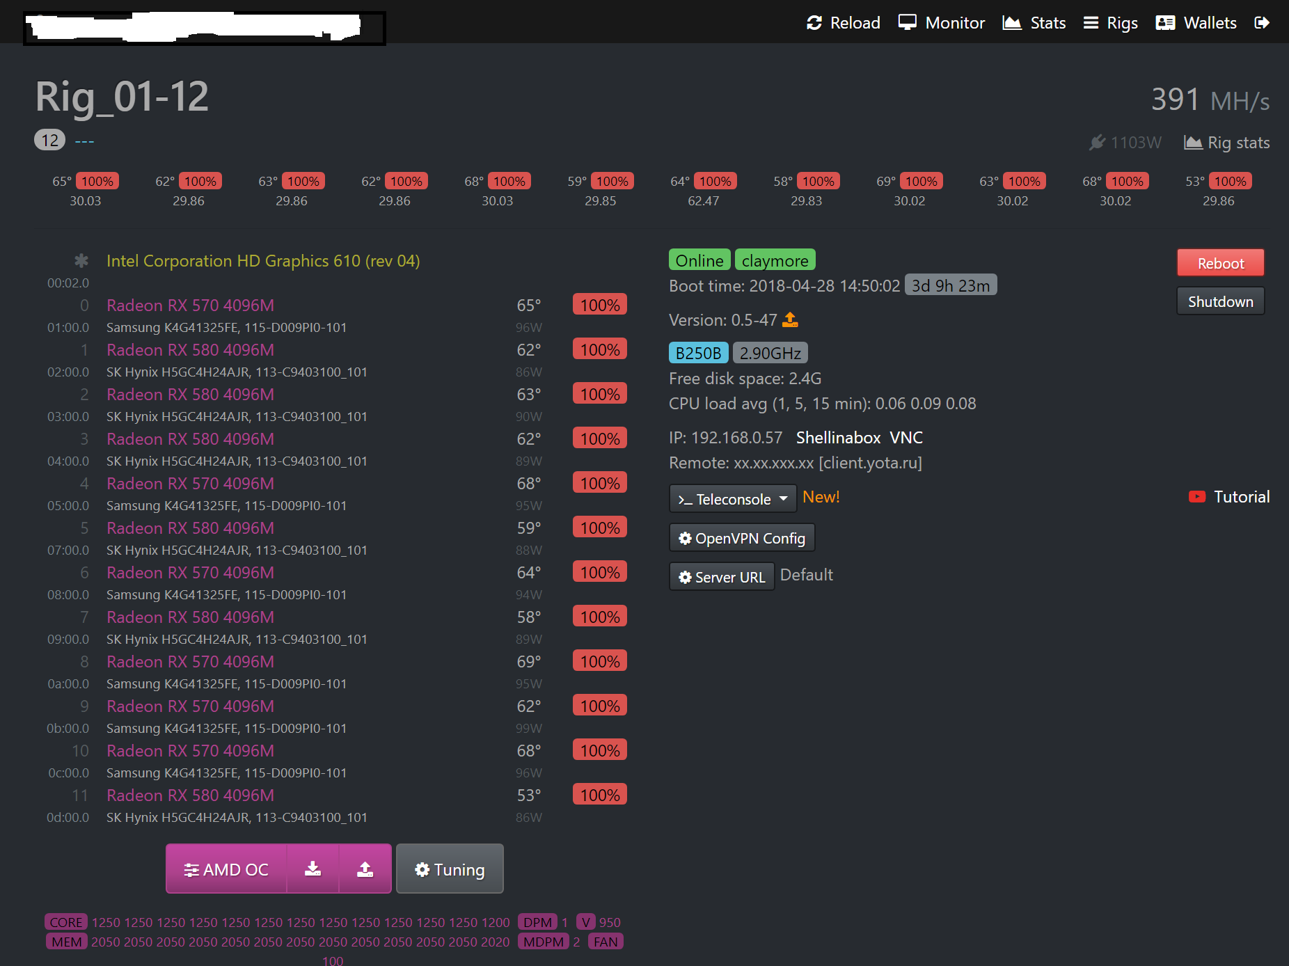This screenshot has width=1289, height=966.
Task: Click the Reload button in the top bar
Action: (x=844, y=23)
